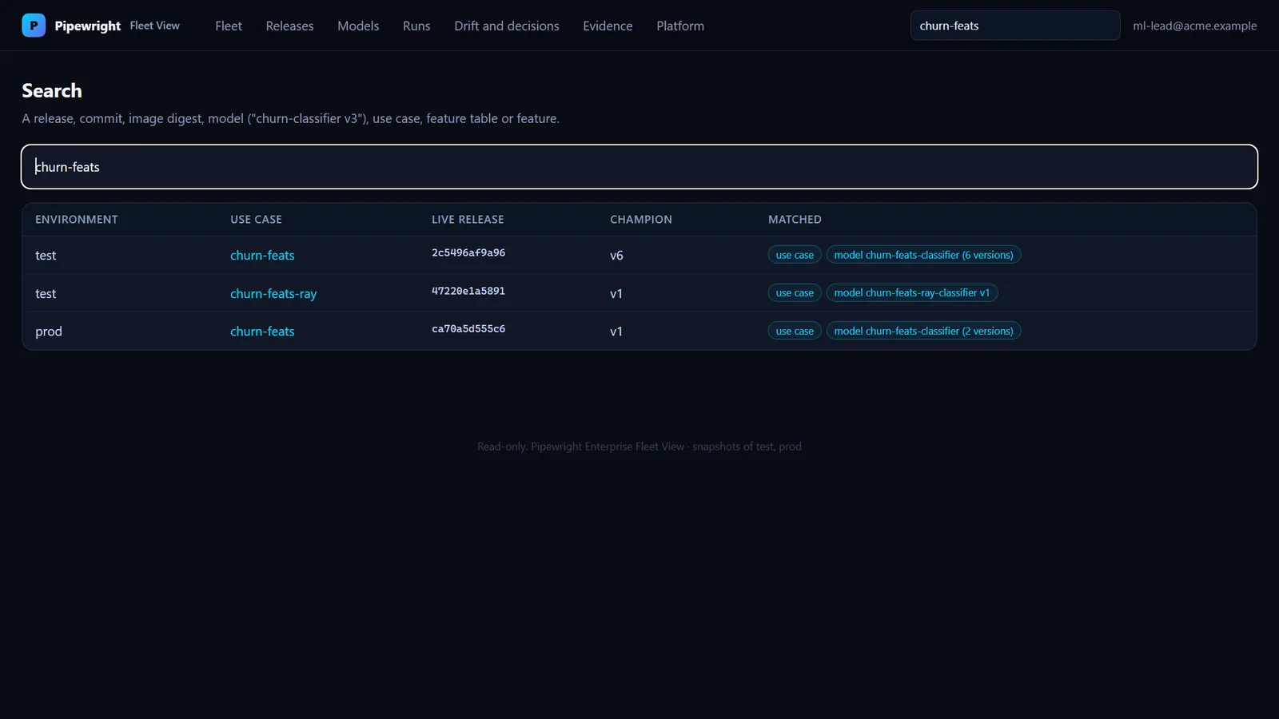Click the Environment column header
Viewport: 1279px width, 719px height.
[77, 220]
